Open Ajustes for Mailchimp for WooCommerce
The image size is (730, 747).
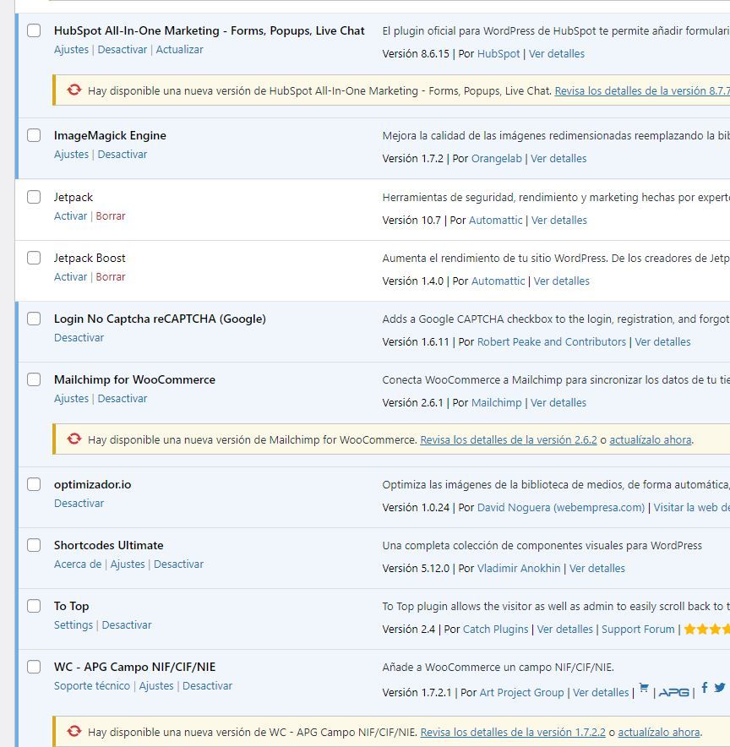click(x=72, y=398)
